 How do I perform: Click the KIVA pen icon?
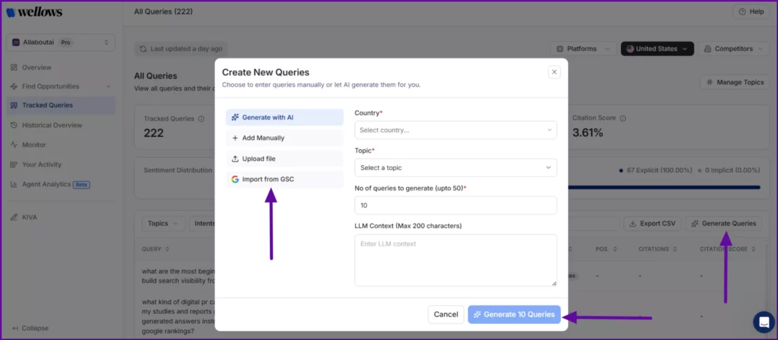point(14,217)
